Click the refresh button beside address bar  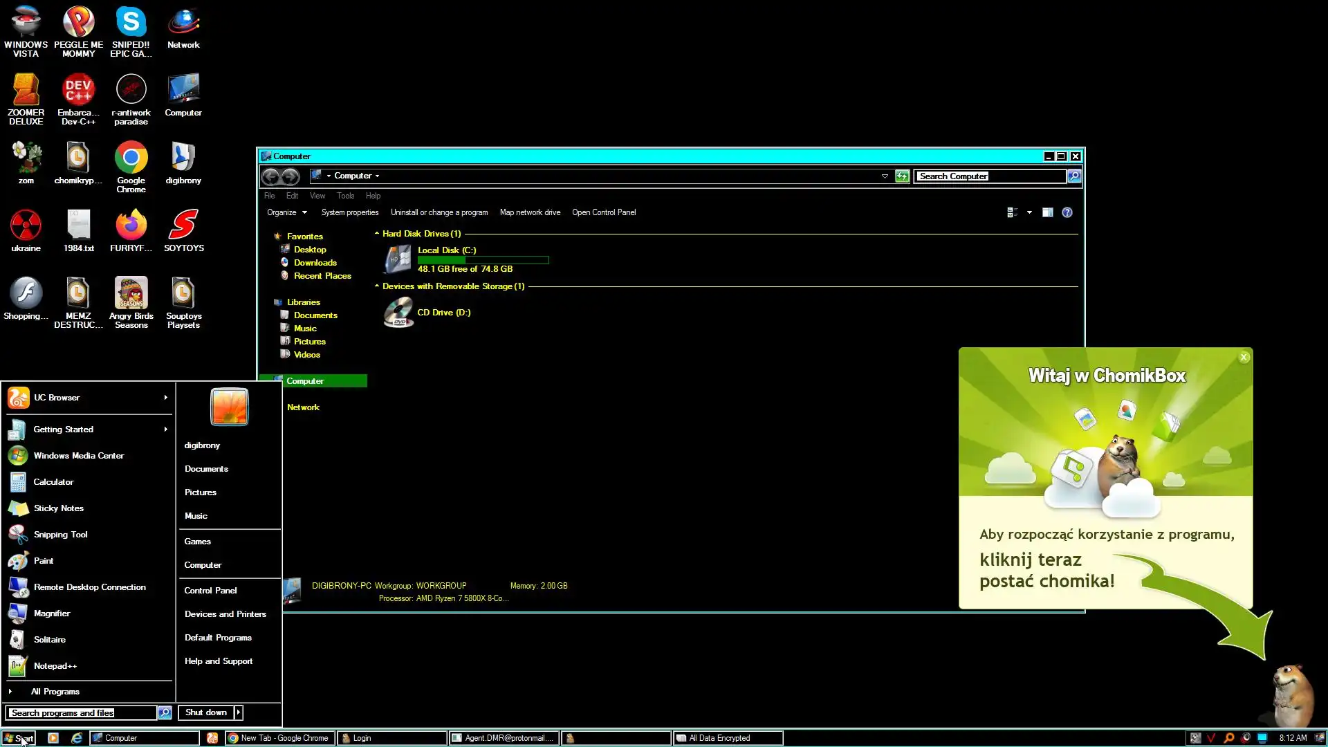point(902,176)
